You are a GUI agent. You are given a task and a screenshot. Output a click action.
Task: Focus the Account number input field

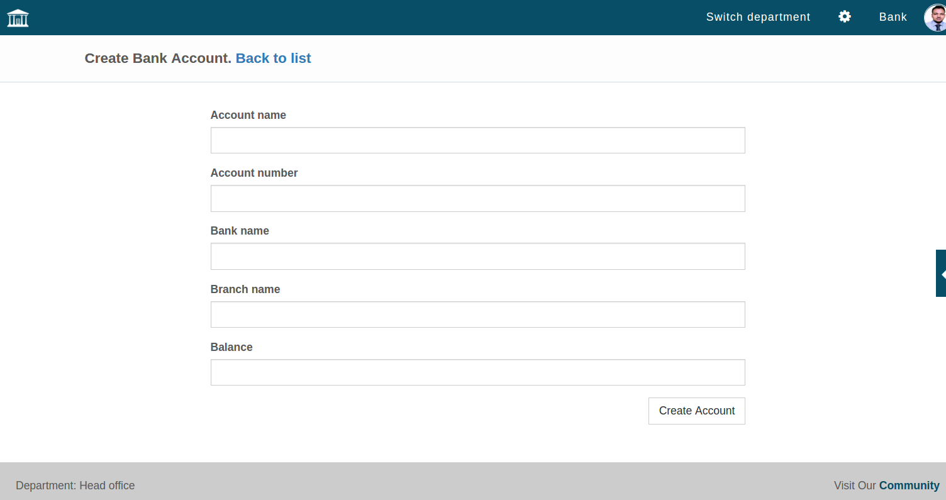click(x=478, y=198)
